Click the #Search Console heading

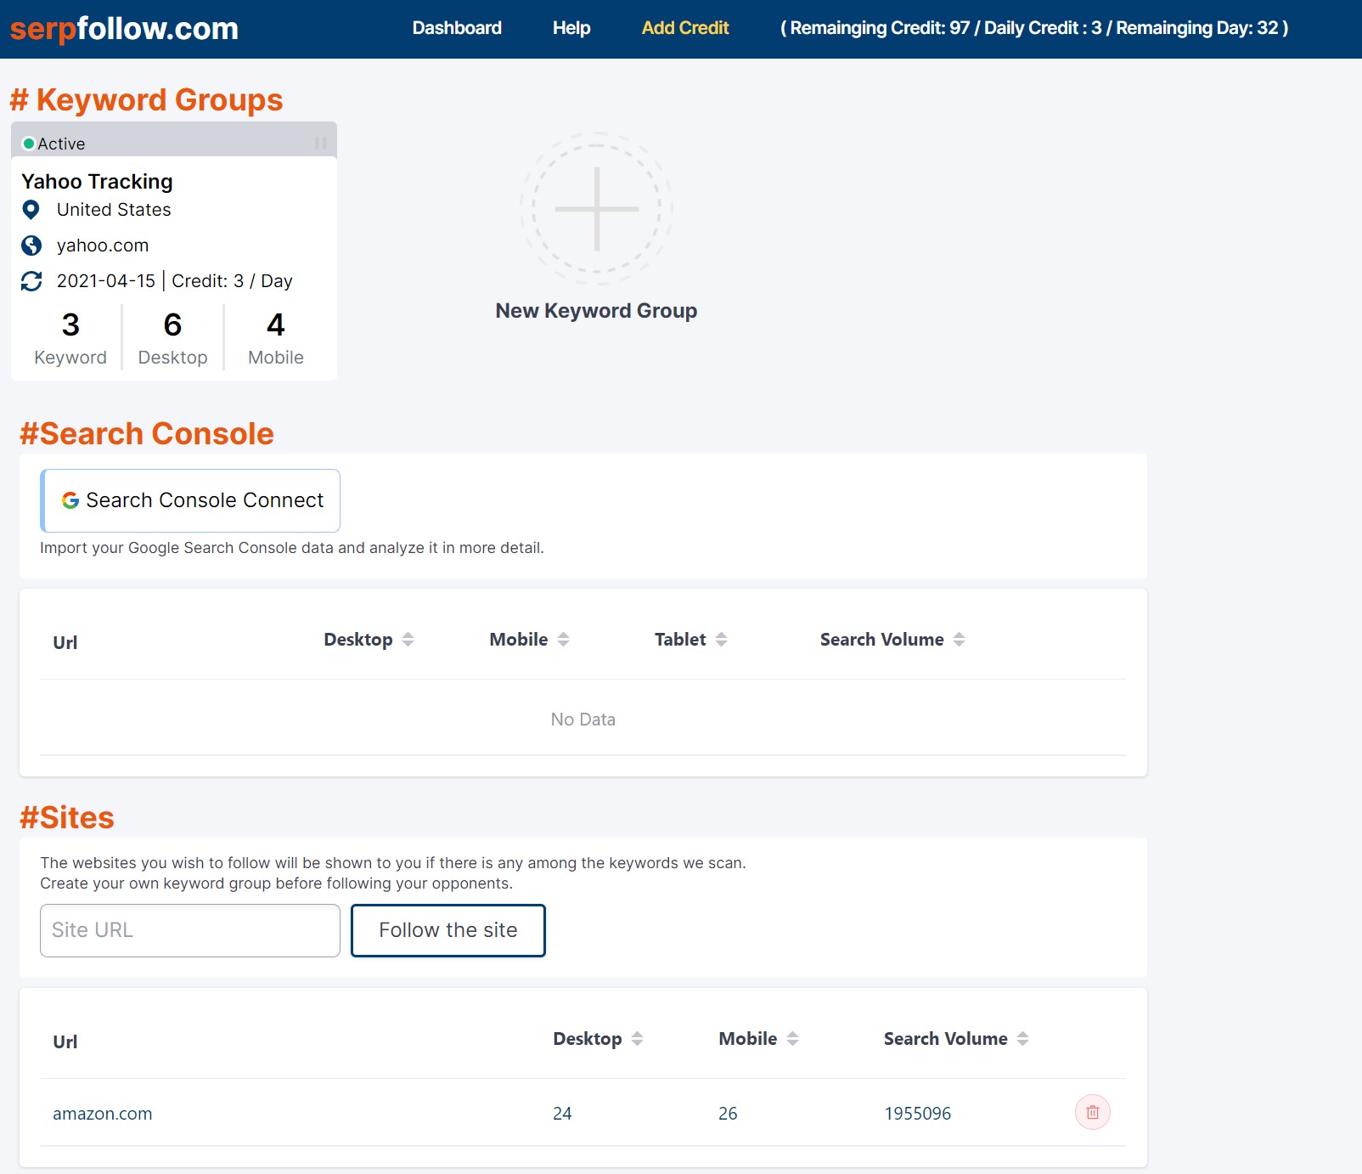pos(147,434)
